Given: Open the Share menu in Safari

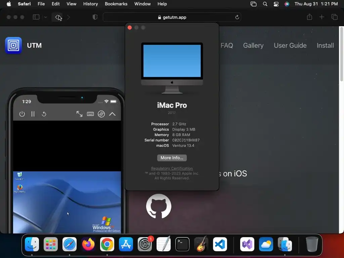Looking at the screenshot, I should [x=309, y=17].
